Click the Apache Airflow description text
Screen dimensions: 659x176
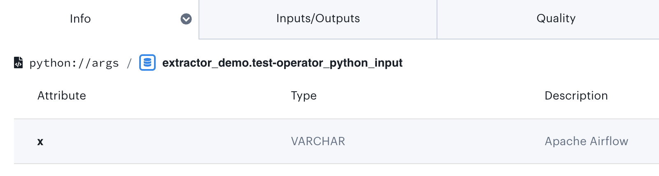pos(586,141)
